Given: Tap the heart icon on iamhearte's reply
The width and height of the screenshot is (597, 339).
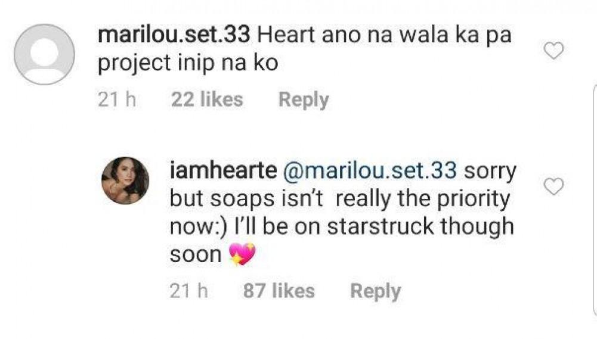Looking at the screenshot, I should [554, 188].
